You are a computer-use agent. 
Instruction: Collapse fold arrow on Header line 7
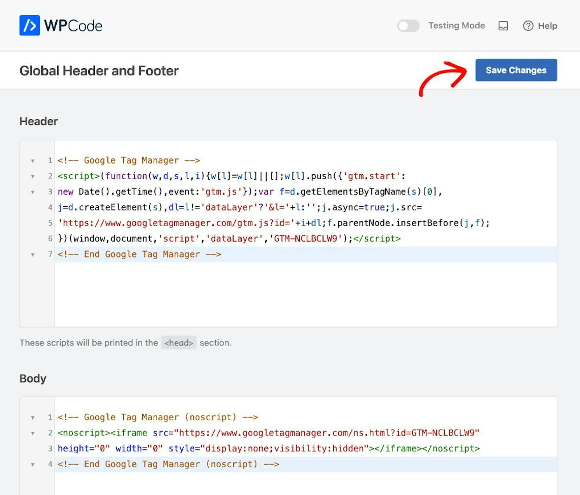click(x=33, y=254)
